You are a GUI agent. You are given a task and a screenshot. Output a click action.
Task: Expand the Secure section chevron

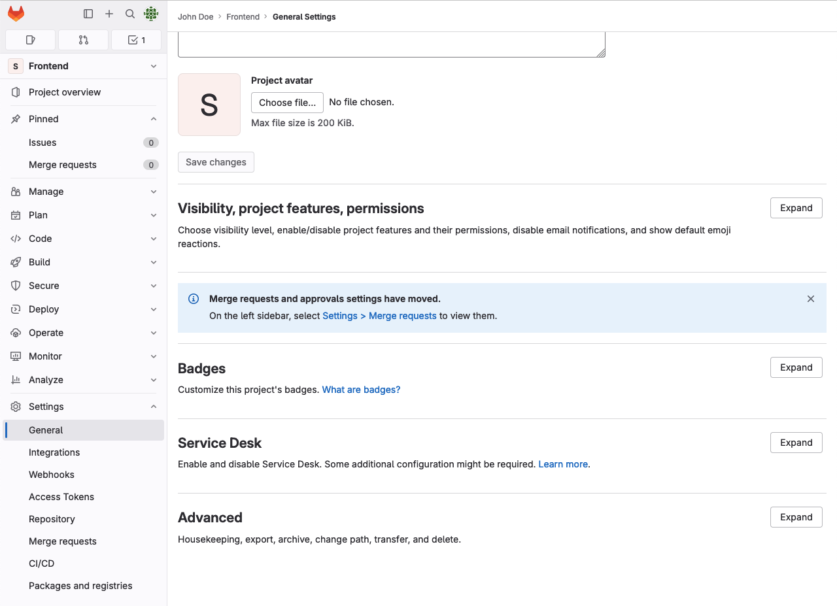[x=154, y=286]
